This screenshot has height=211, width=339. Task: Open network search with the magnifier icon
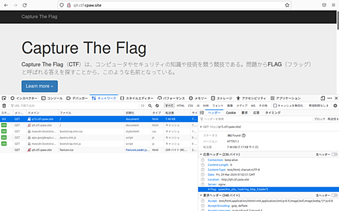[x=150, y=106]
